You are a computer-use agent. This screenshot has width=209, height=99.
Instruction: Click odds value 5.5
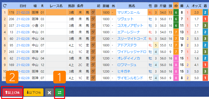coord(196,39)
